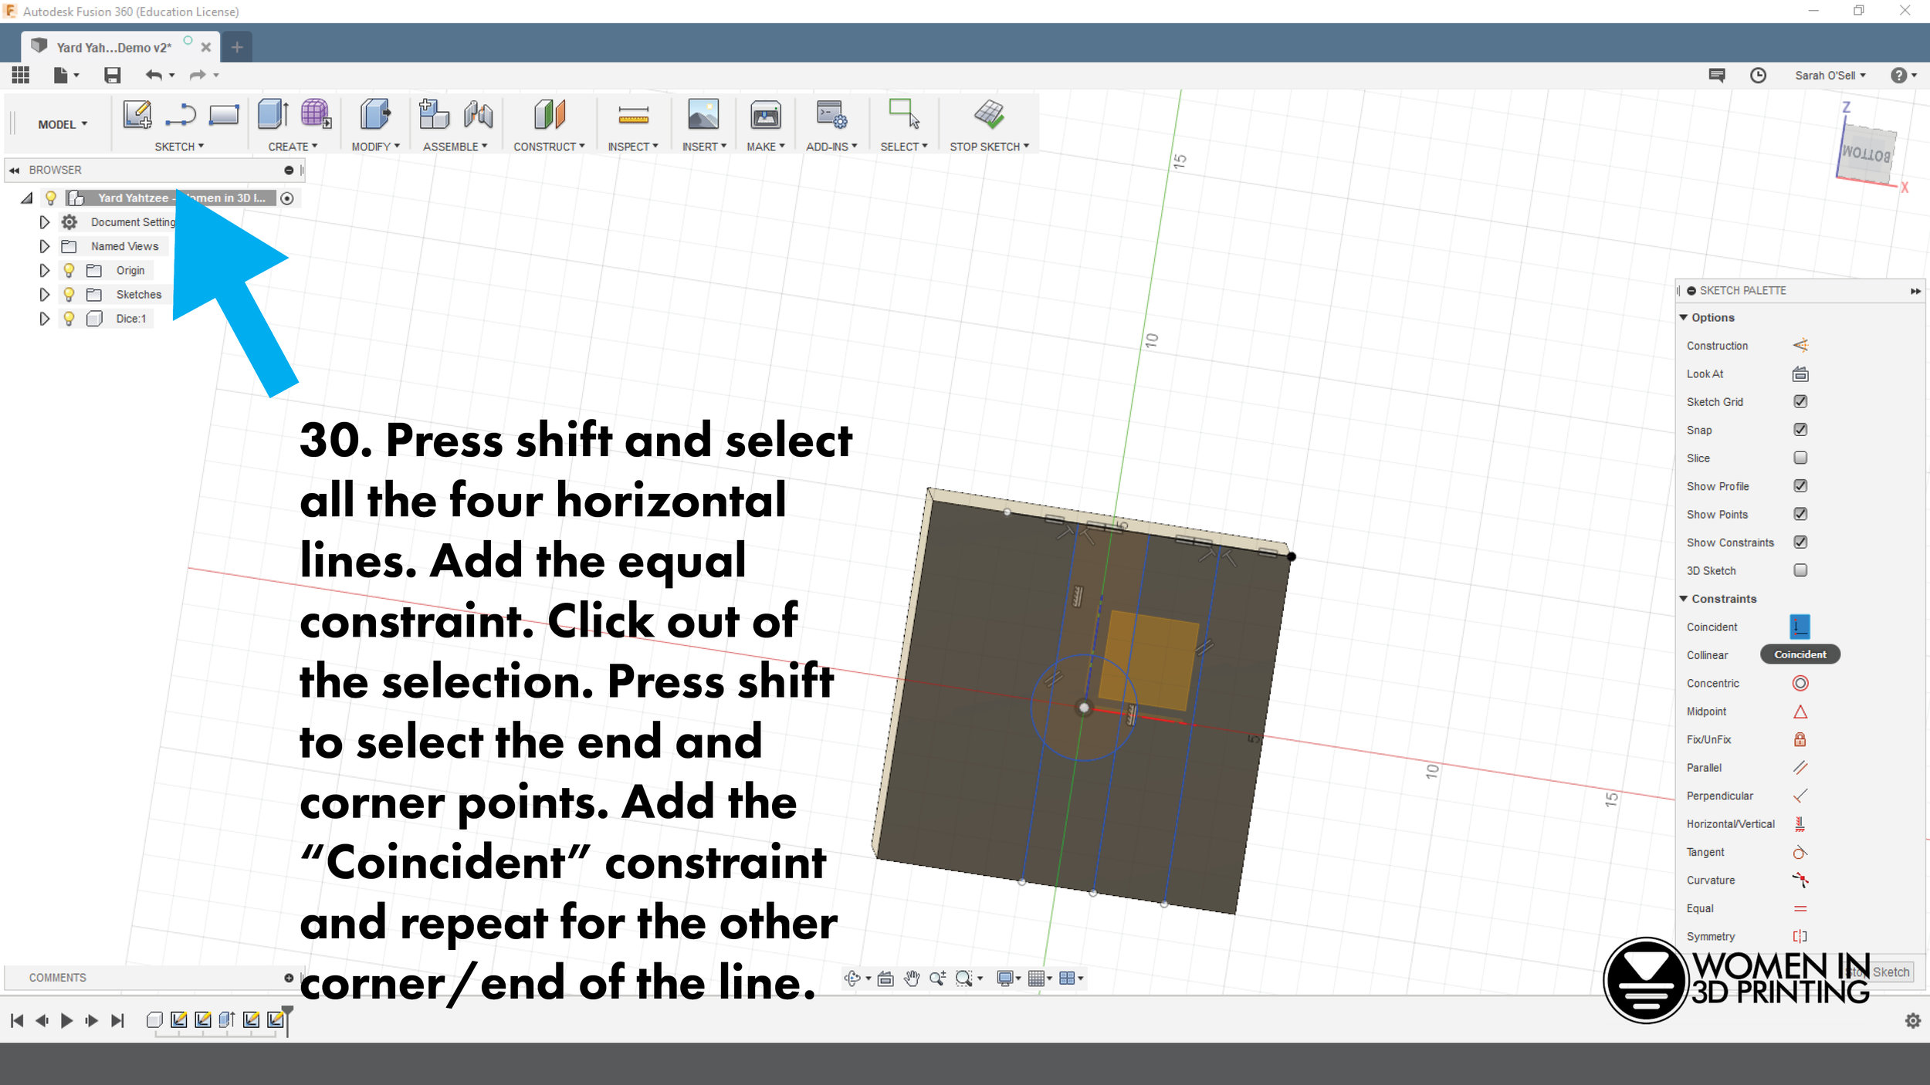Open the 3D Print make icon
Viewport: 1930px width, 1085px height.
[x=765, y=115]
